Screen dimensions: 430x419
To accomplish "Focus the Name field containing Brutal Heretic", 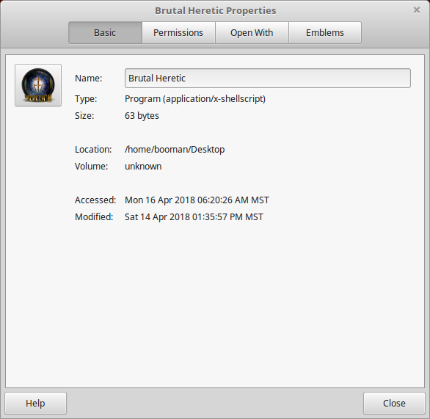I will coord(268,79).
